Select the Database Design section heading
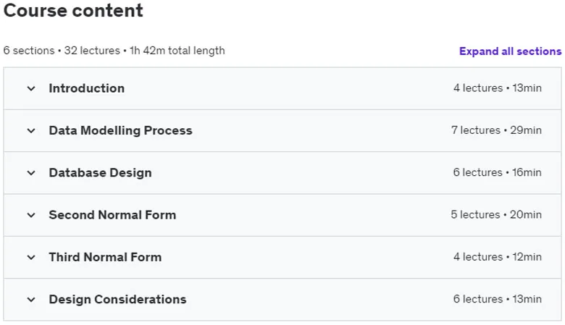565x325 pixels. pyautogui.click(x=100, y=173)
